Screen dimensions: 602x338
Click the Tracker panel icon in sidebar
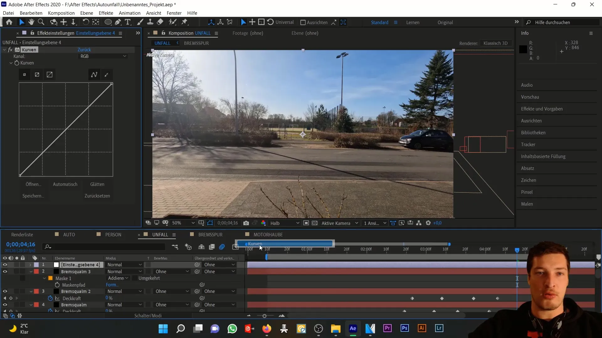click(528, 144)
